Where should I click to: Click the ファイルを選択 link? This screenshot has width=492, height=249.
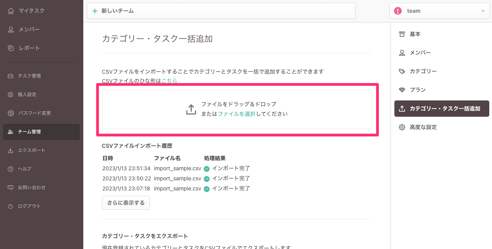coord(236,114)
